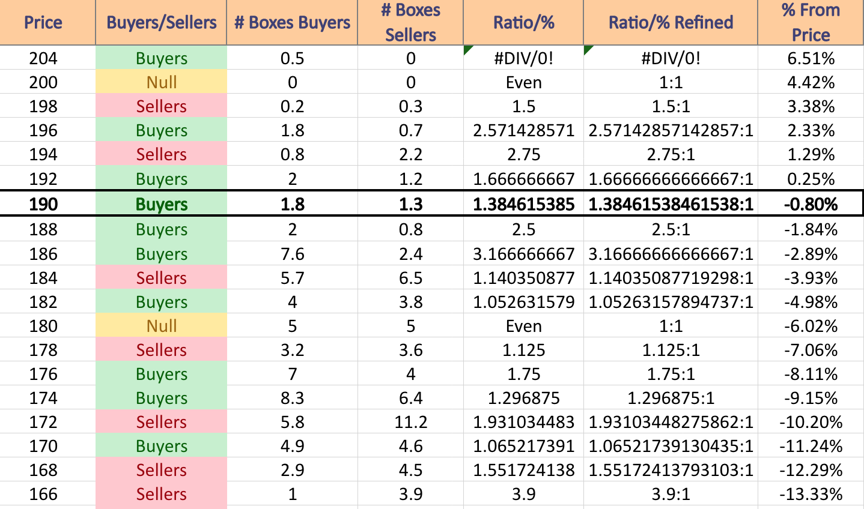Click the bold Buyers cell in row 190
Screen dimensions: 864x509
(x=161, y=203)
